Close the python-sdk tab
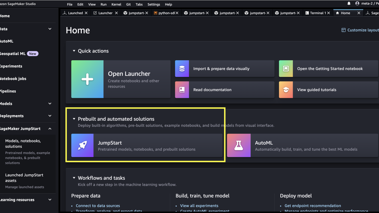379x213 pixels. (x=177, y=13)
